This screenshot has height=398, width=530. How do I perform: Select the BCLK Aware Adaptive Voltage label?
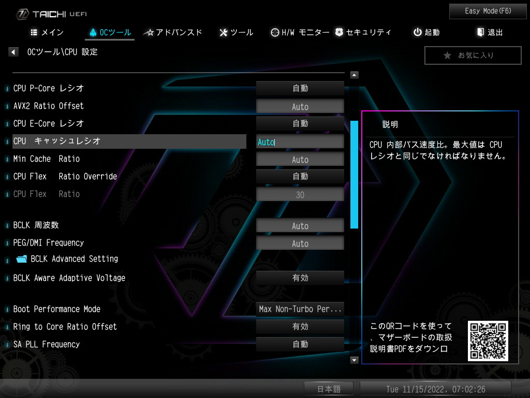[69, 278]
